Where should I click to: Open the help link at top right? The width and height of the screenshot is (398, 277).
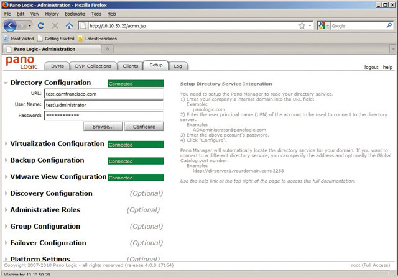point(387,67)
